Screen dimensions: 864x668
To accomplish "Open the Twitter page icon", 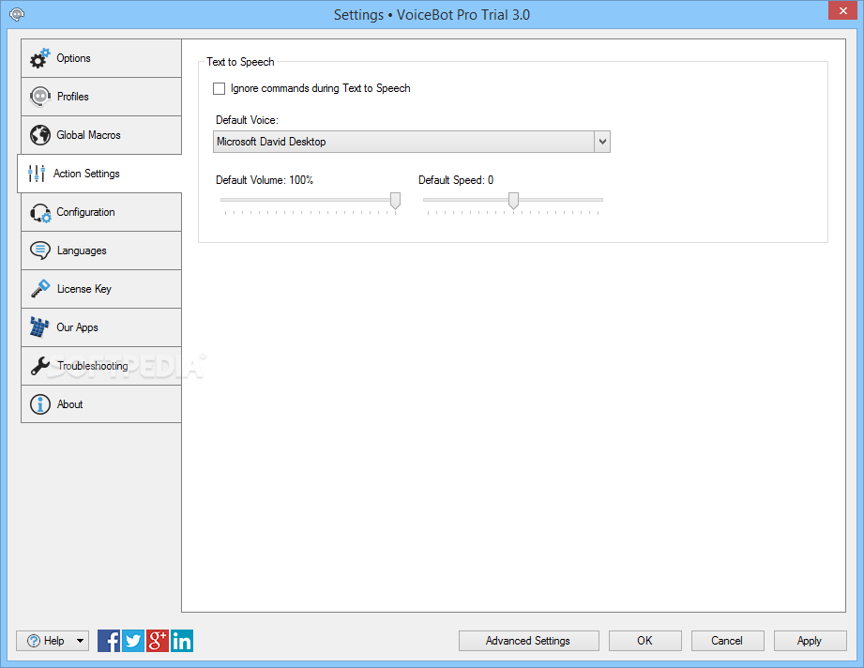I will pyautogui.click(x=133, y=641).
